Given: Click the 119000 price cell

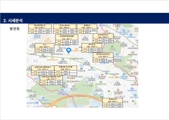Looking at the screenshot, I should click(x=43, y=74).
